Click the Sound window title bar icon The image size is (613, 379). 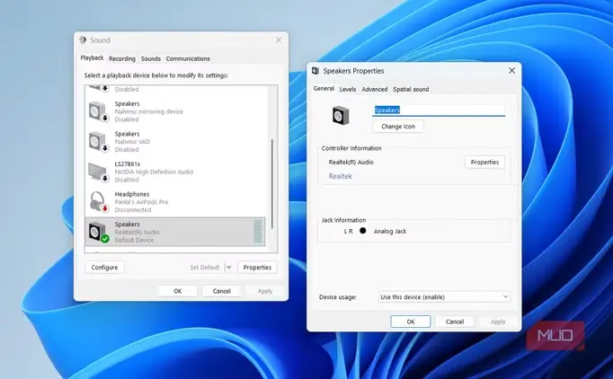tap(83, 40)
